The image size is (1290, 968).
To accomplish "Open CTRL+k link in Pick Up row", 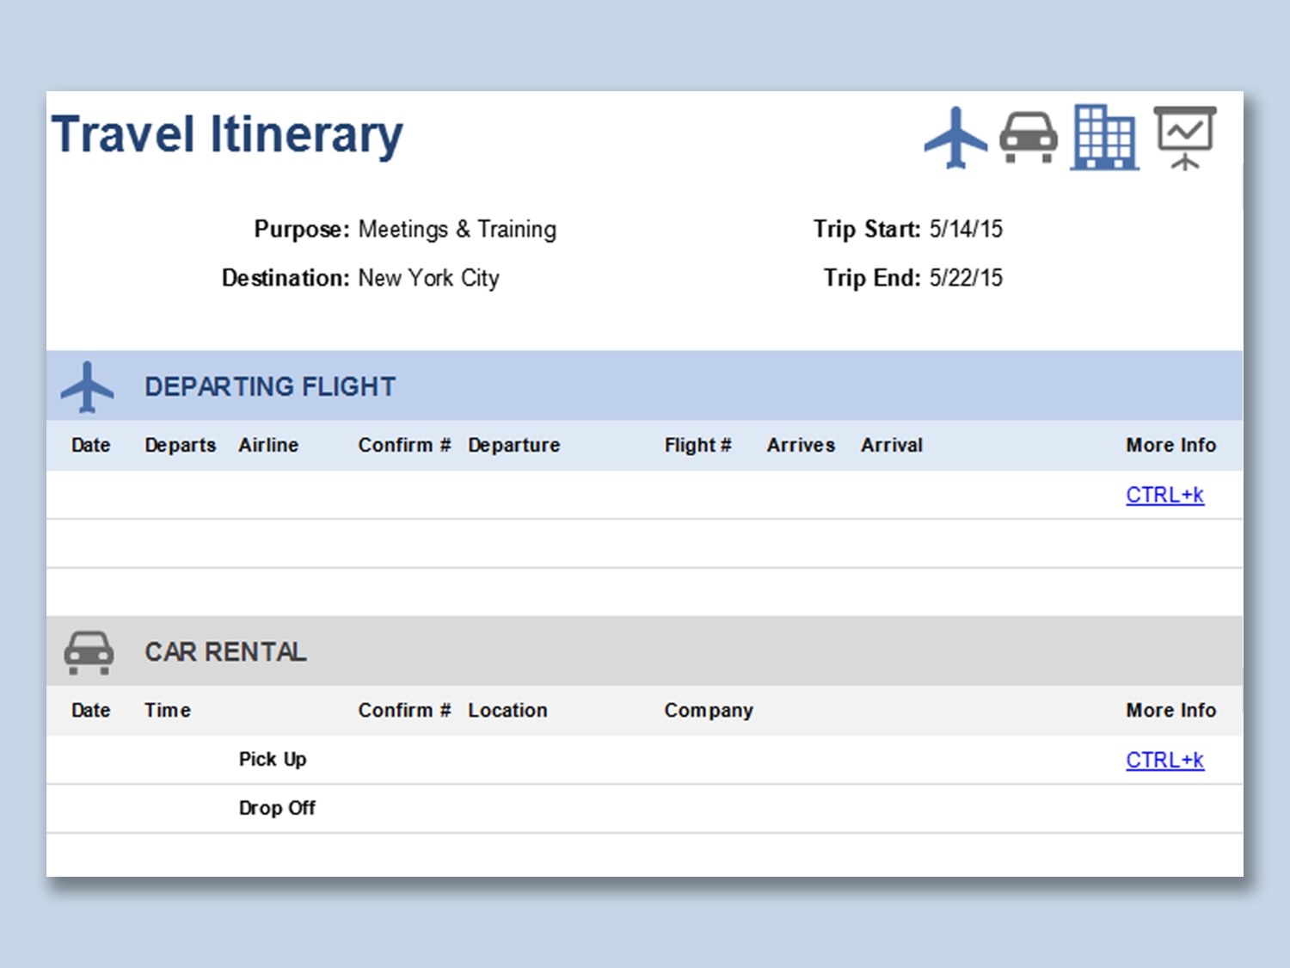I will (1164, 760).
